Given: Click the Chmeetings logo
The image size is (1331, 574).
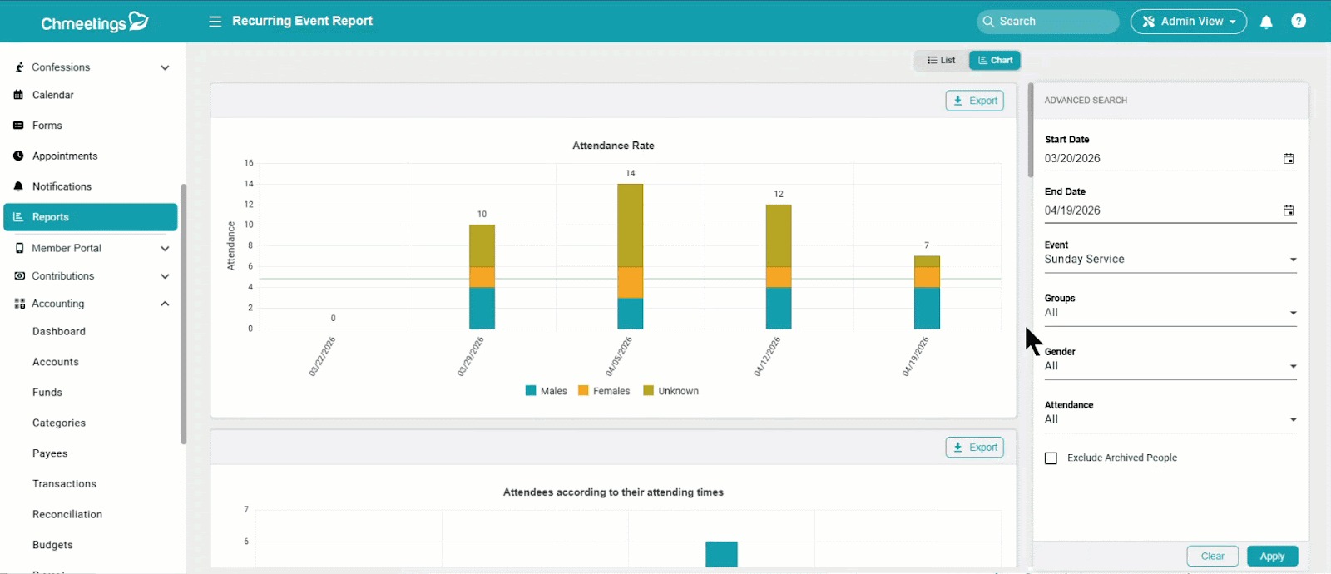Looking at the screenshot, I should tap(94, 22).
